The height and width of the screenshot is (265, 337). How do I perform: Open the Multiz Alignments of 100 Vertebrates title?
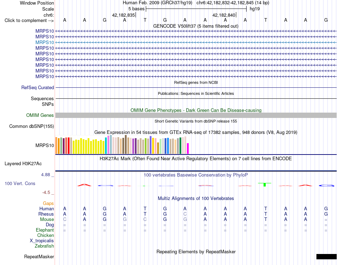(x=196, y=199)
